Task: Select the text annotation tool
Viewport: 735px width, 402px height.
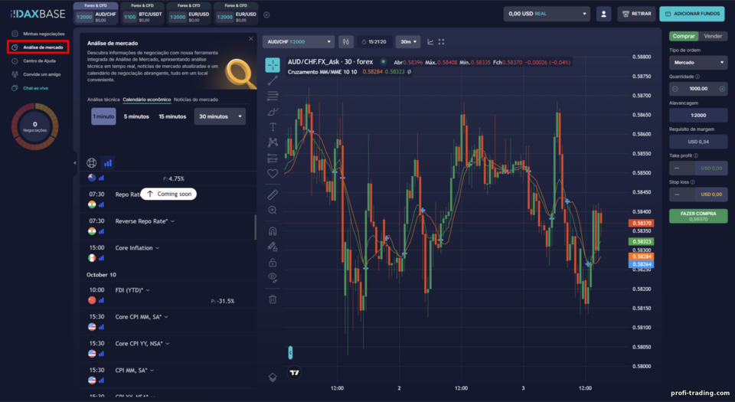Action: pos(273,127)
